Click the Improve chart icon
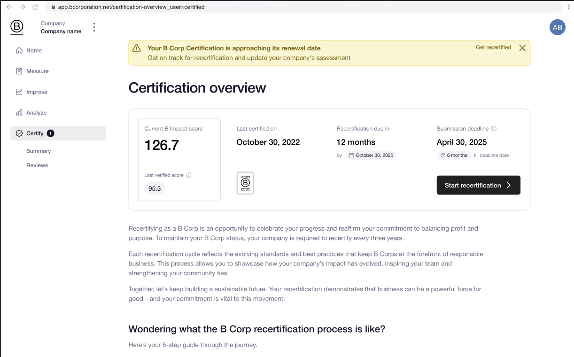Viewport: 574px width, 357px height. tap(19, 92)
